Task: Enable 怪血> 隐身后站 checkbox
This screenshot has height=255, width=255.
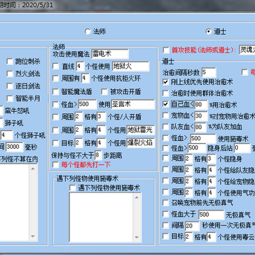Action: (166, 148)
